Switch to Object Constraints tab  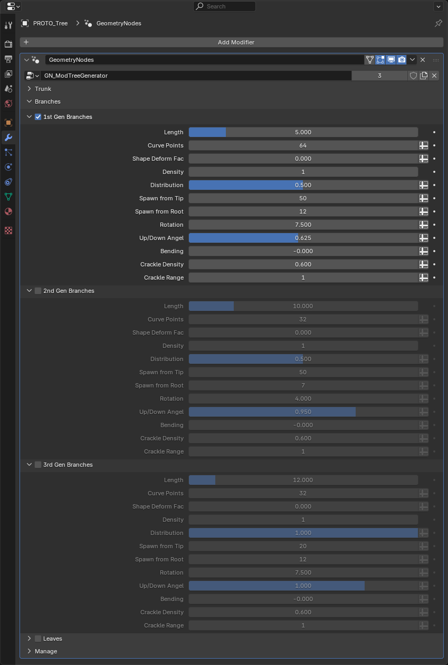(x=8, y=182)
